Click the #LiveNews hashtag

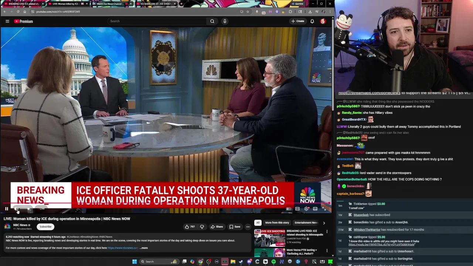pos(73,236)
